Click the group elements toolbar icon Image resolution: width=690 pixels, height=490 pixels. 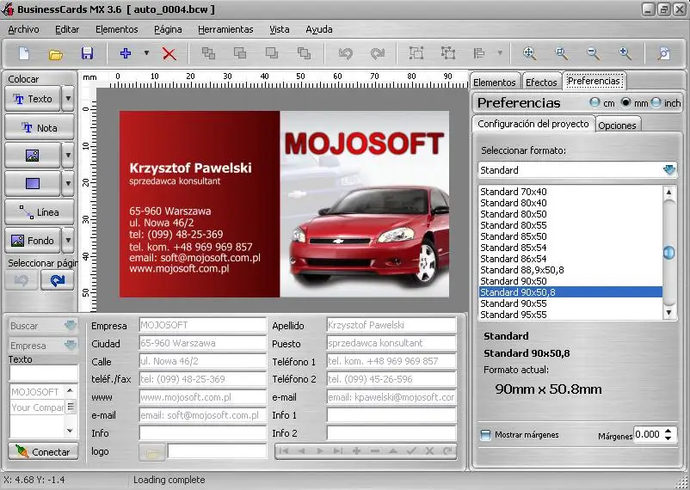point(416,53)
